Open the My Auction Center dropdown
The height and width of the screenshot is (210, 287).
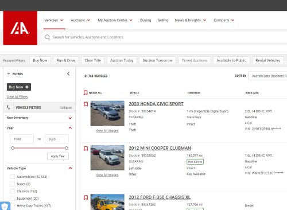115,20
